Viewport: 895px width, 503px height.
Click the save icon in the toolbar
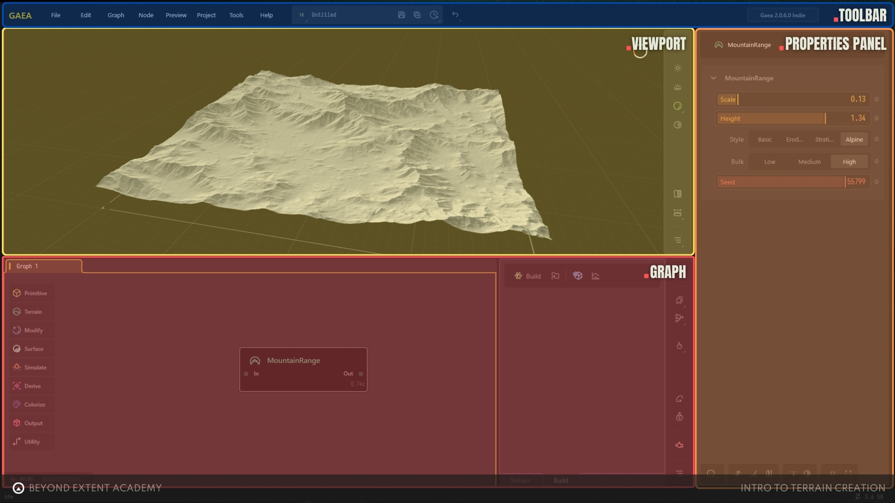(x=401, y=15)
